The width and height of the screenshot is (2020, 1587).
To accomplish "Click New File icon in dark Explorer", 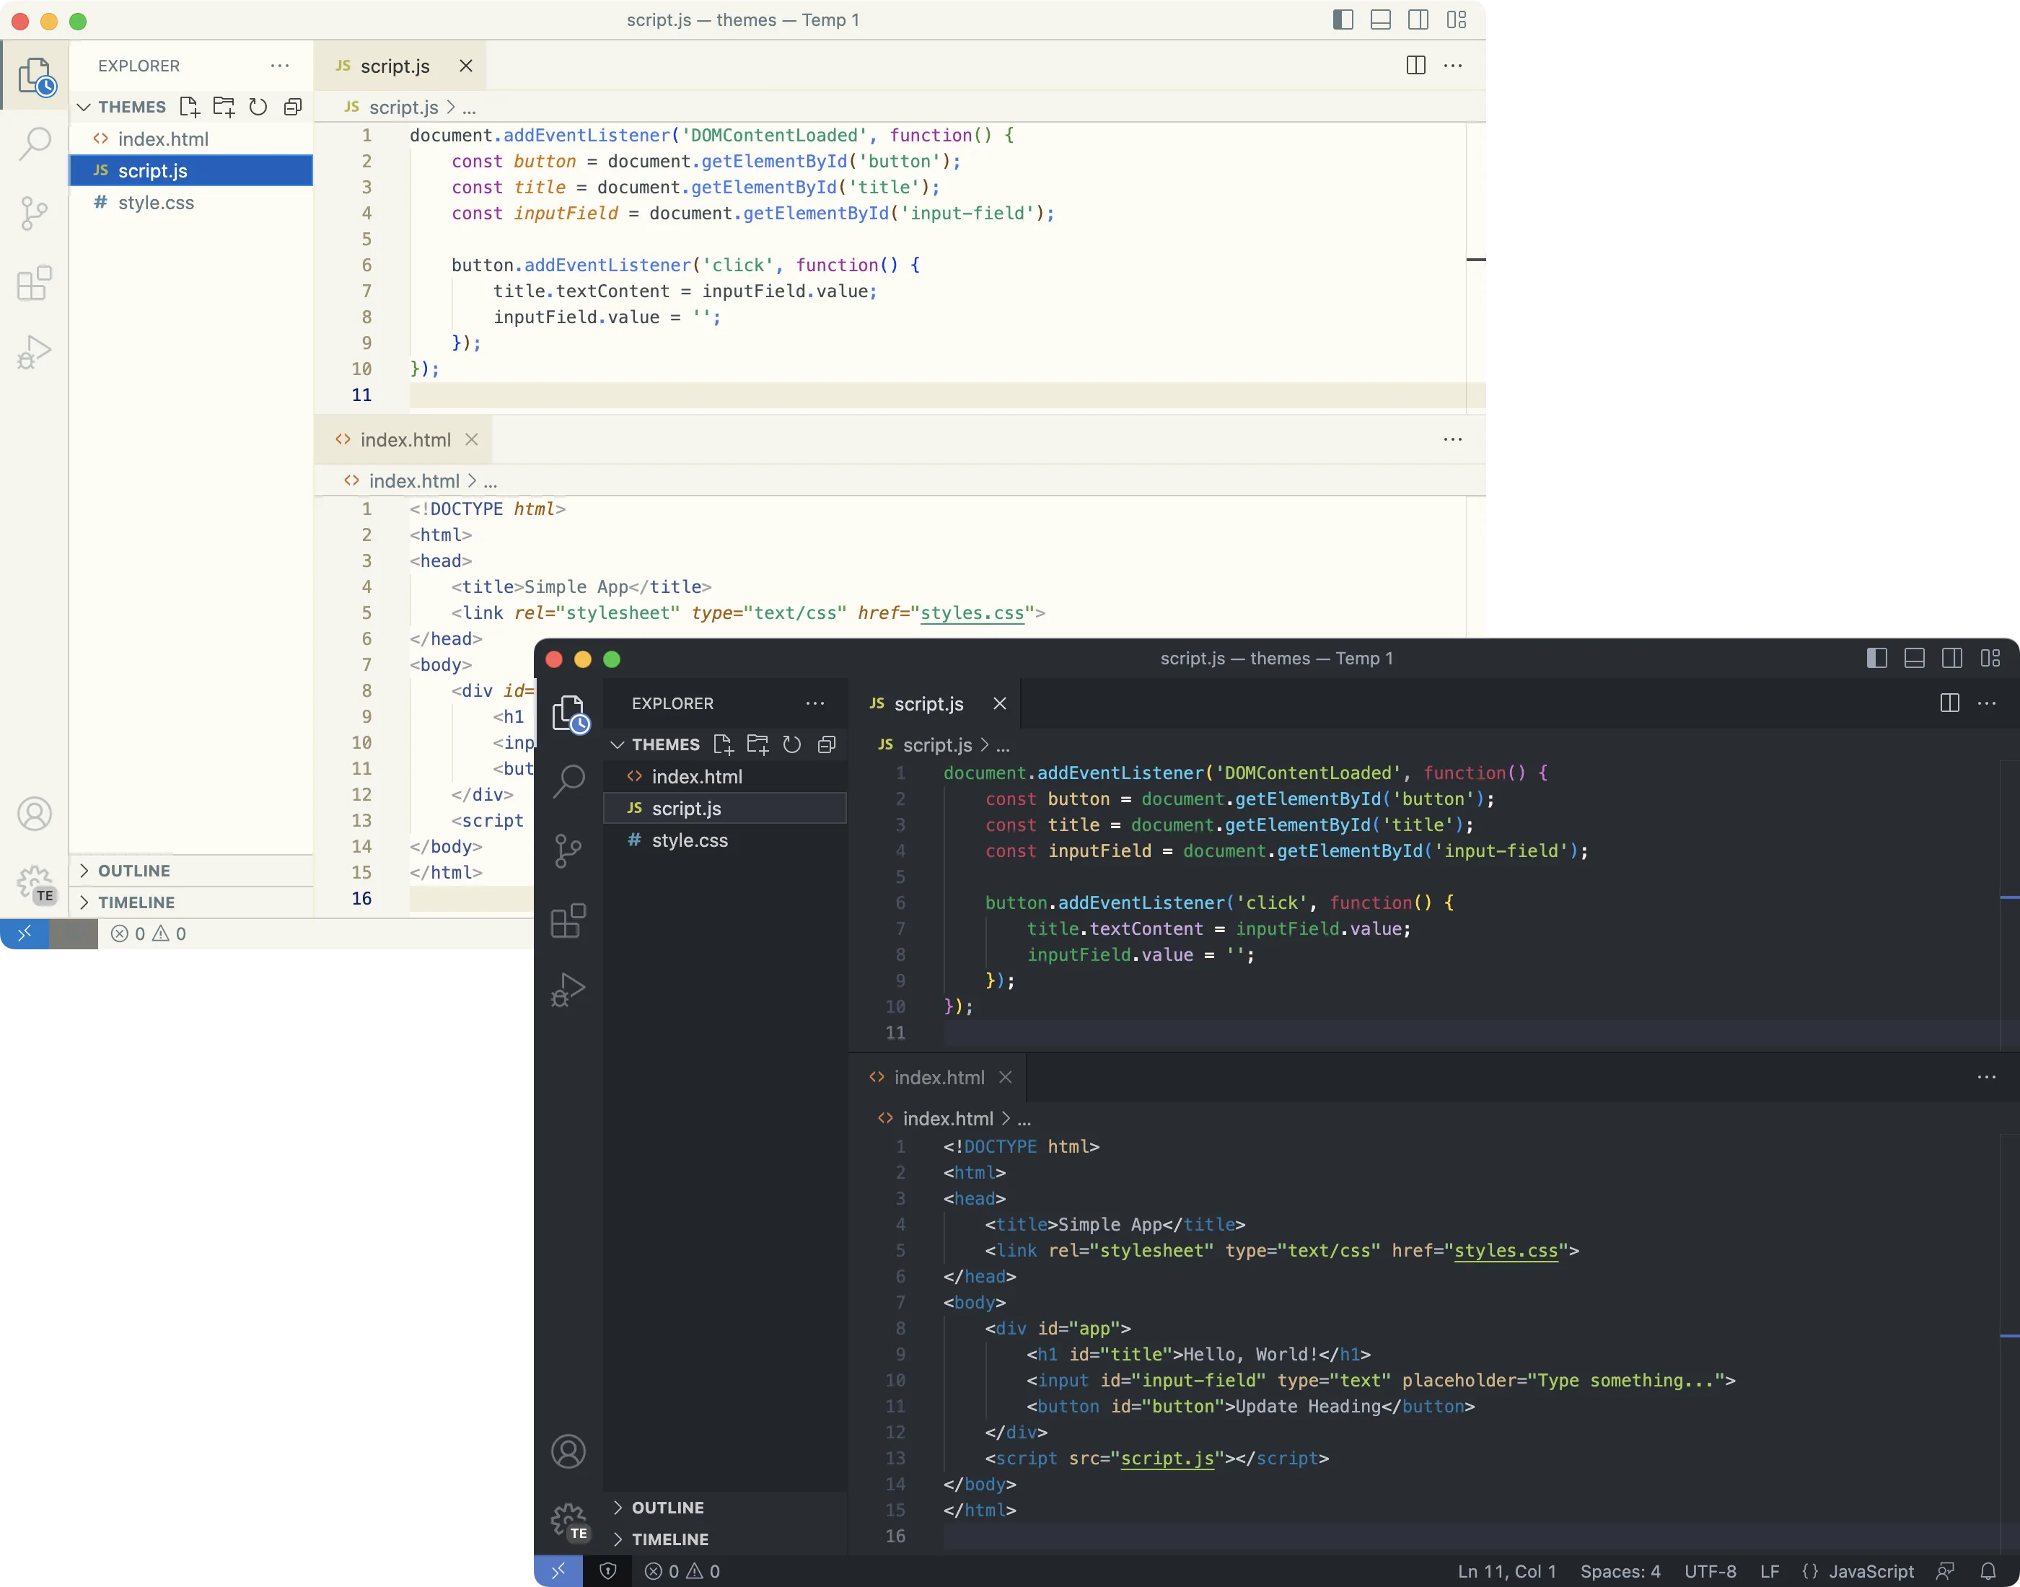I will coord(723,744).
